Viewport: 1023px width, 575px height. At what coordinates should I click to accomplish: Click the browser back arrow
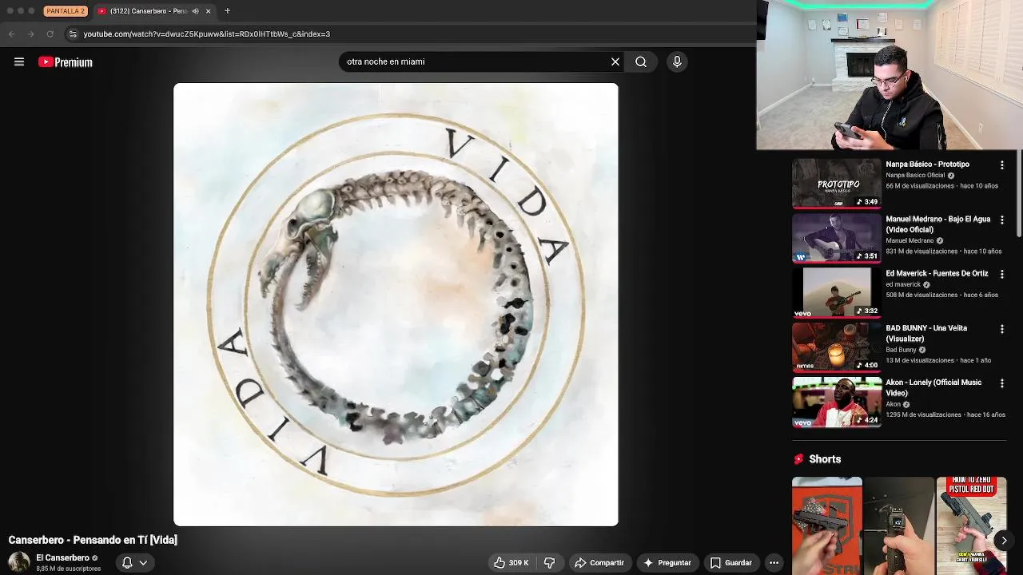click(11, 34)
